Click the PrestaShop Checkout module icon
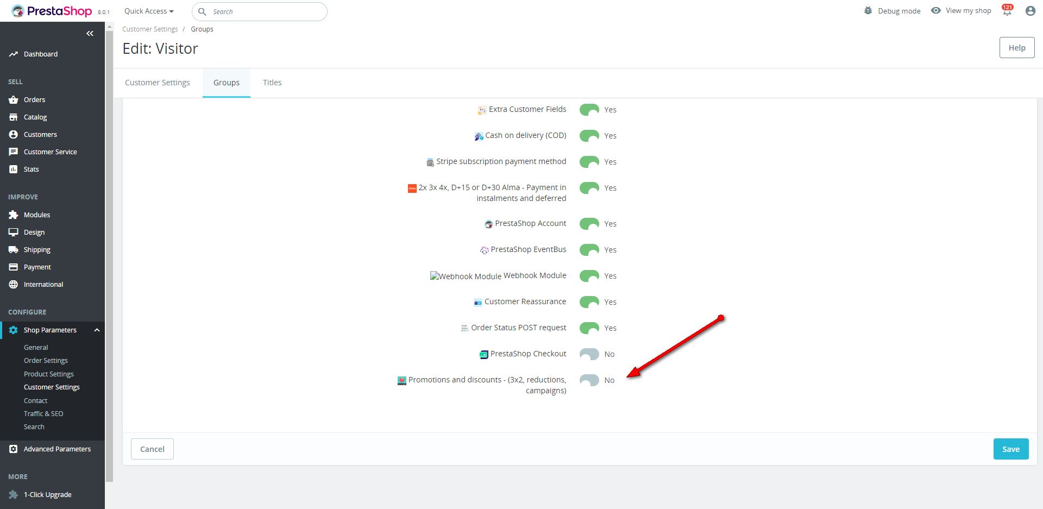The height and width of the screenshot is (509, 1043). pos(484,355)
